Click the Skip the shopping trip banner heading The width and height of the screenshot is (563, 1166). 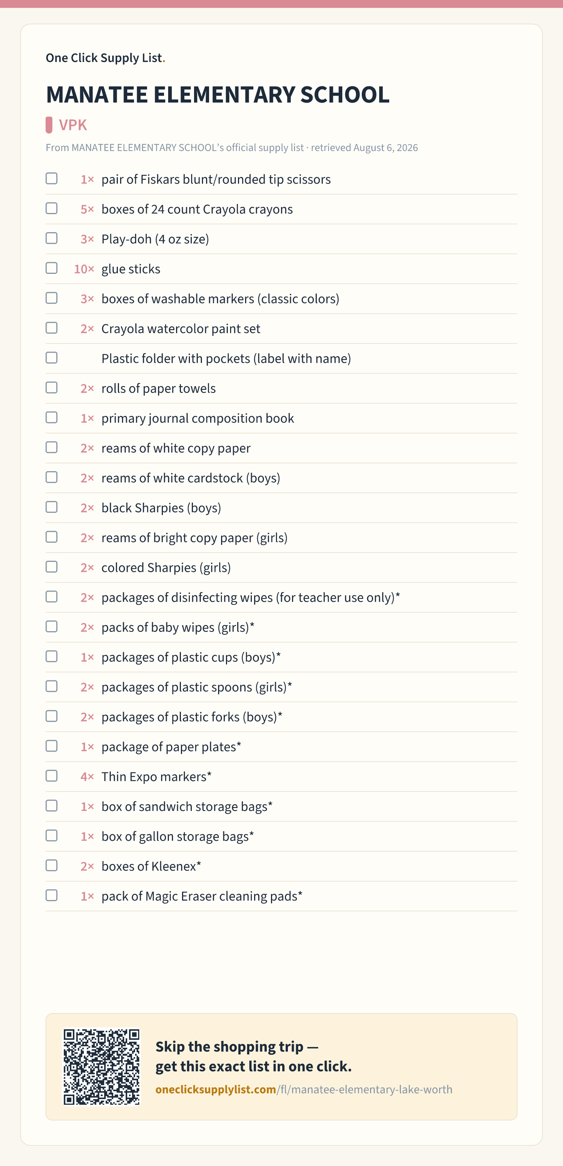253,1056
